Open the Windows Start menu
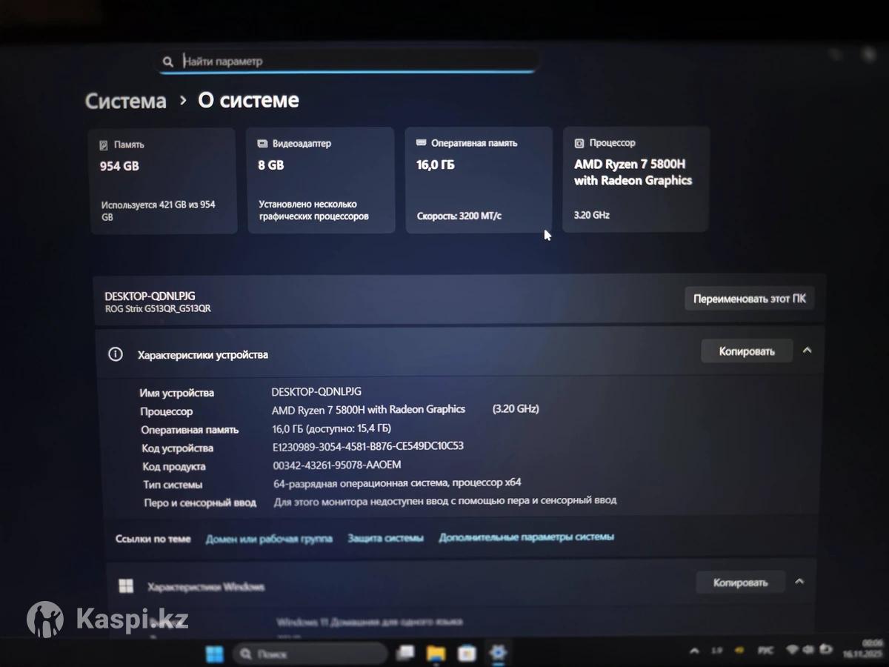889x667 pixels. pos(214,654)
